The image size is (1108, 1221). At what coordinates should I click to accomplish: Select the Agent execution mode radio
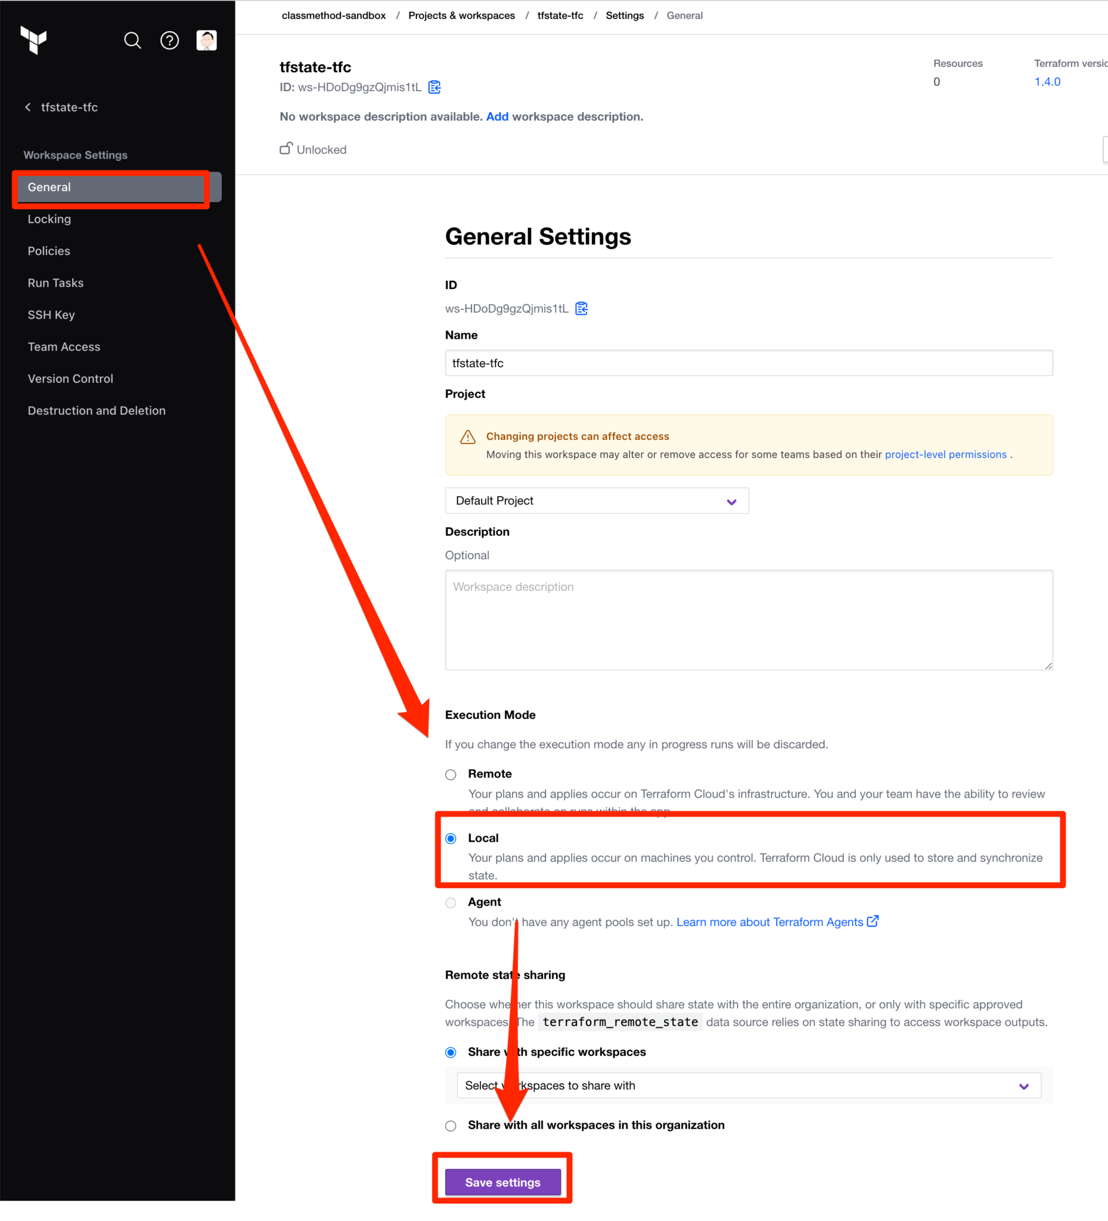coord(451,903)
